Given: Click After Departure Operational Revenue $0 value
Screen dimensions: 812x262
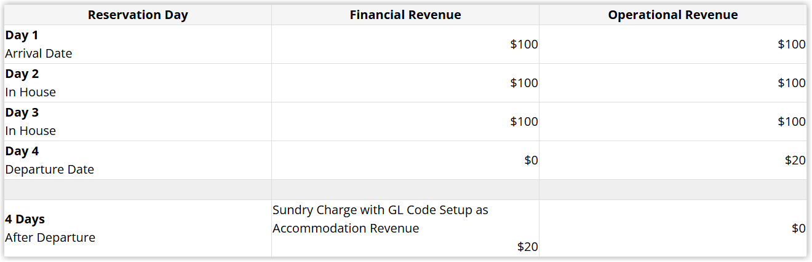Looking at the screenshot, I should pos(798,228).
